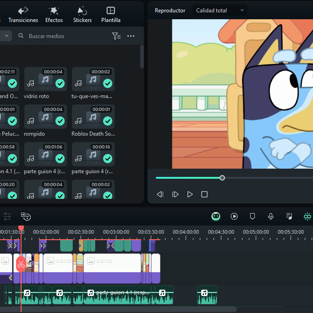Play the preview video

190,194
